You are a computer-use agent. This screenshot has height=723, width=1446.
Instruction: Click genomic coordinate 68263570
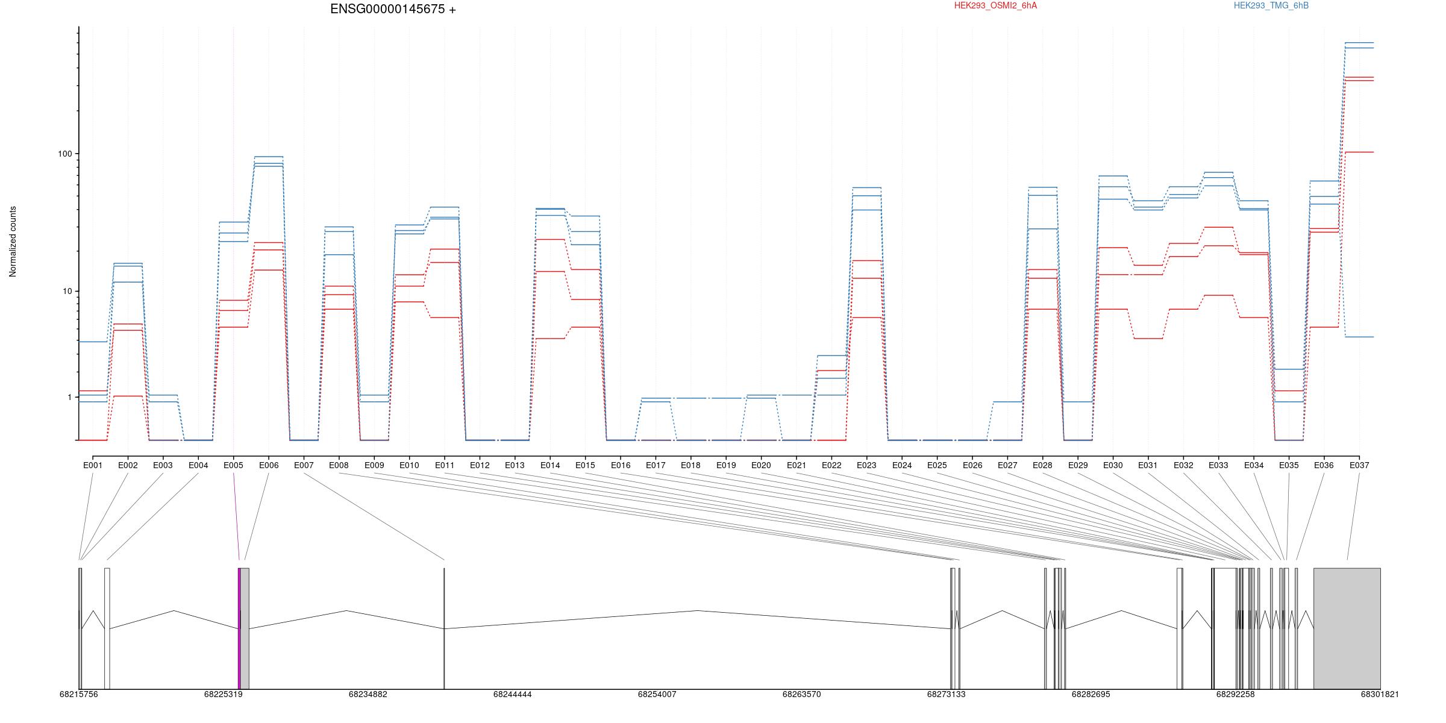point(802,694)
